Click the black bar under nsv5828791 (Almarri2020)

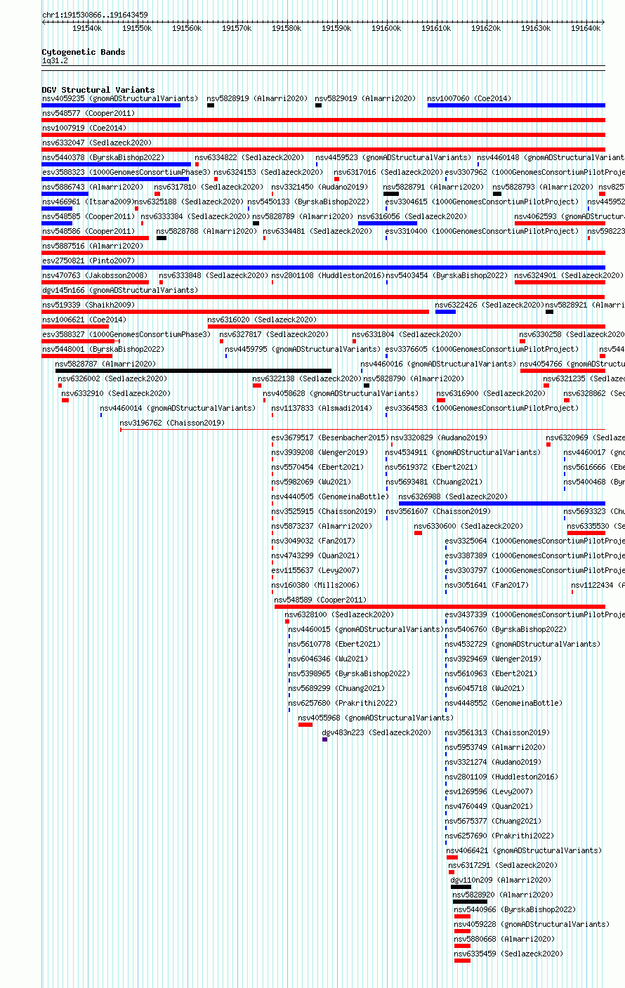point(391,194)
